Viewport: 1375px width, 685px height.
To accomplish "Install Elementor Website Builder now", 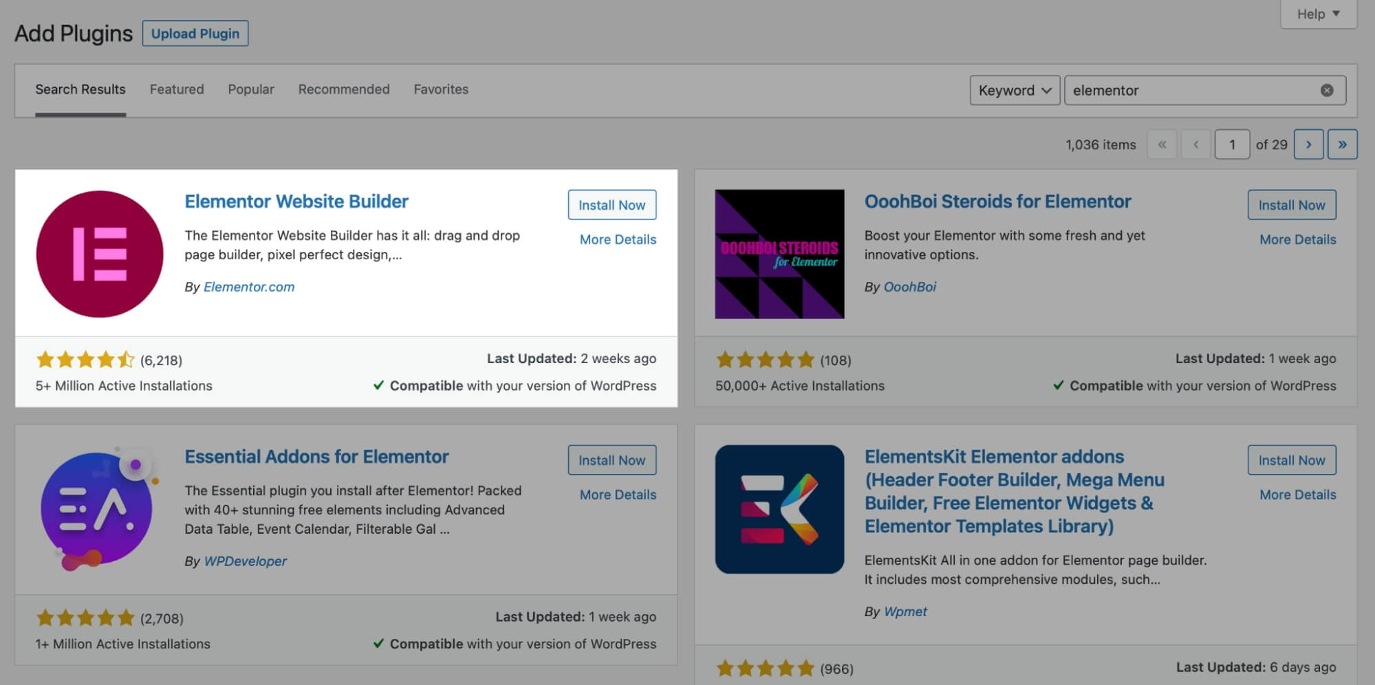I will 611,205.
